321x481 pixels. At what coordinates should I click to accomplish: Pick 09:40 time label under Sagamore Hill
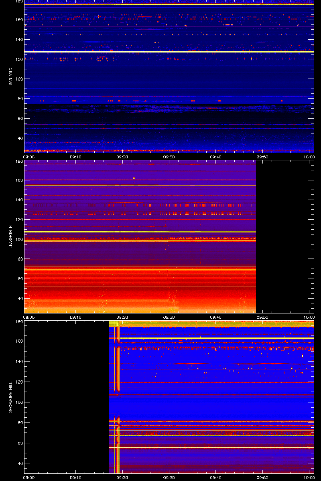point(216,477)
